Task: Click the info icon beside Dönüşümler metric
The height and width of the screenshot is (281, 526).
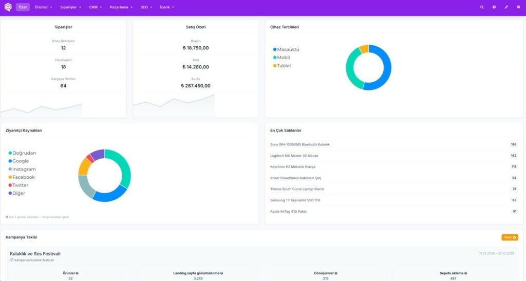Action: pyautogui.click(x=336, y=273)
